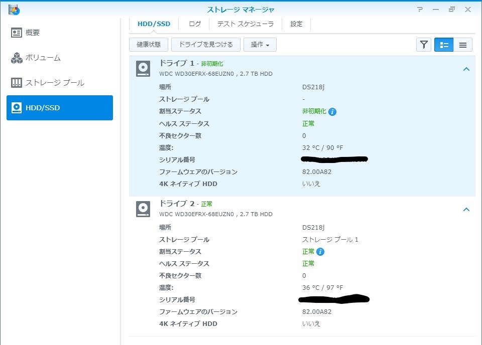Switch to the ログ tab
This screenshot has height=345, width=482.
[194, 23]
